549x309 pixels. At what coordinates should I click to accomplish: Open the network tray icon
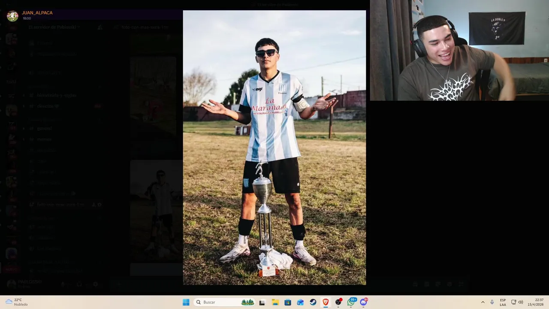514,302
